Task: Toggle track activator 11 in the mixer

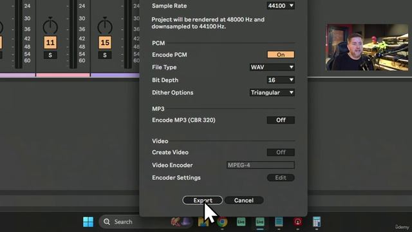Action: (x=50, y=43)
